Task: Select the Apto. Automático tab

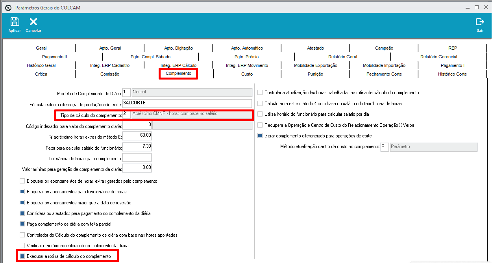Action: 247,48
